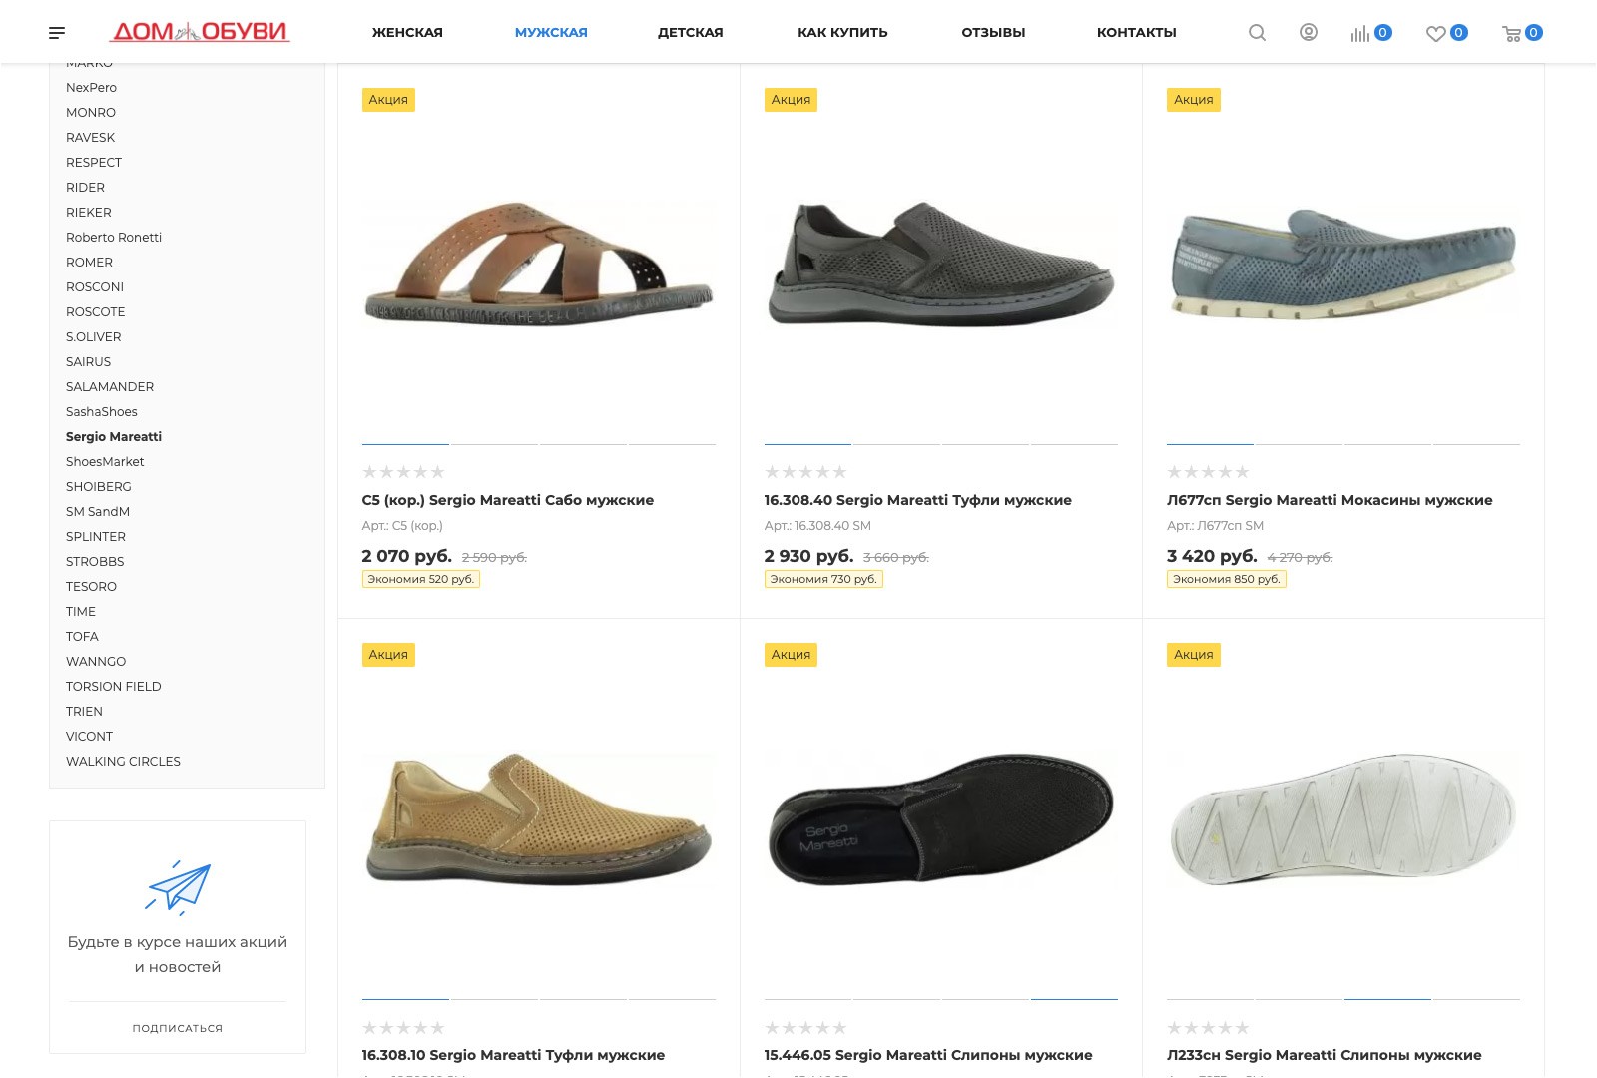The height and width of the screenshot is (1078, 1597).
Task: Go to the Отзывы page
Action: click(993, 33)
